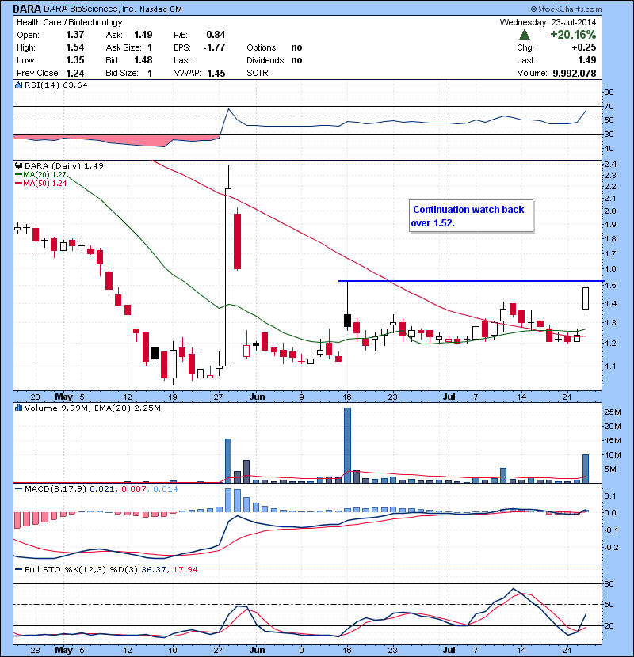Click the Nasdaq CM exchange label
Viewport: 634px width, 657px height.
click(x=161, y=9)
